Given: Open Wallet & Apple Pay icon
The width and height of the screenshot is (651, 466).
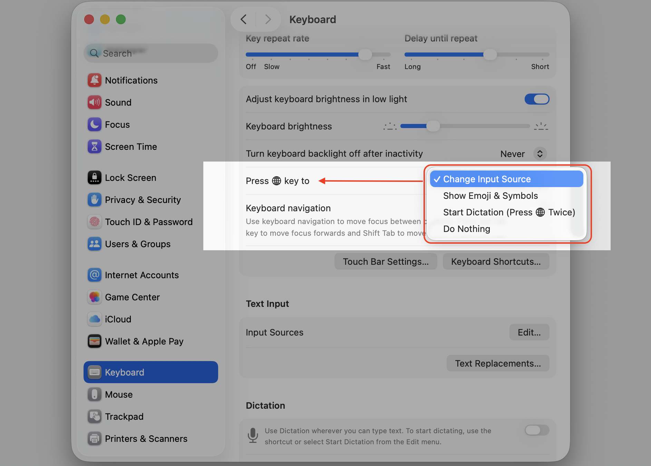Looking at the screenshot, I should point(94,341).
